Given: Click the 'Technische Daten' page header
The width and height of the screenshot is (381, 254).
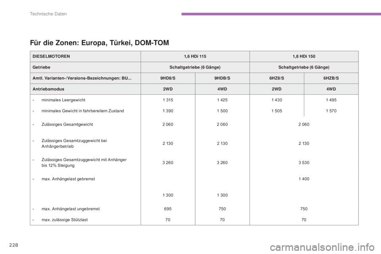Looking at the screenshot, I should pyautogui.click(x=48, y=14).
